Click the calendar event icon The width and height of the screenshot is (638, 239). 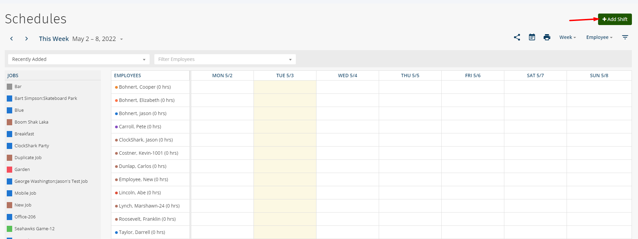tap(532, 37)
